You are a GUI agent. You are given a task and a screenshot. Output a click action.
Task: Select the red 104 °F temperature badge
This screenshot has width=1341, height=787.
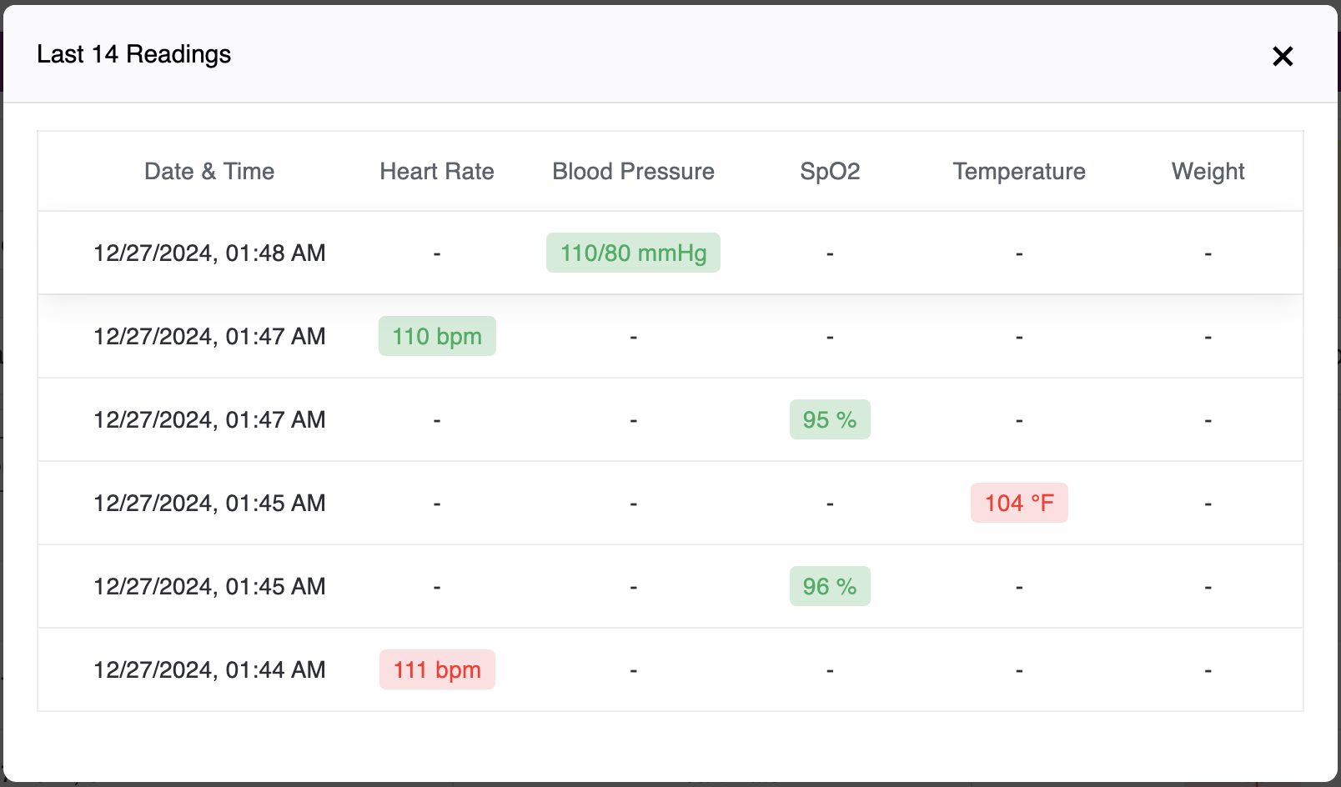click(x=1019, y=503)
